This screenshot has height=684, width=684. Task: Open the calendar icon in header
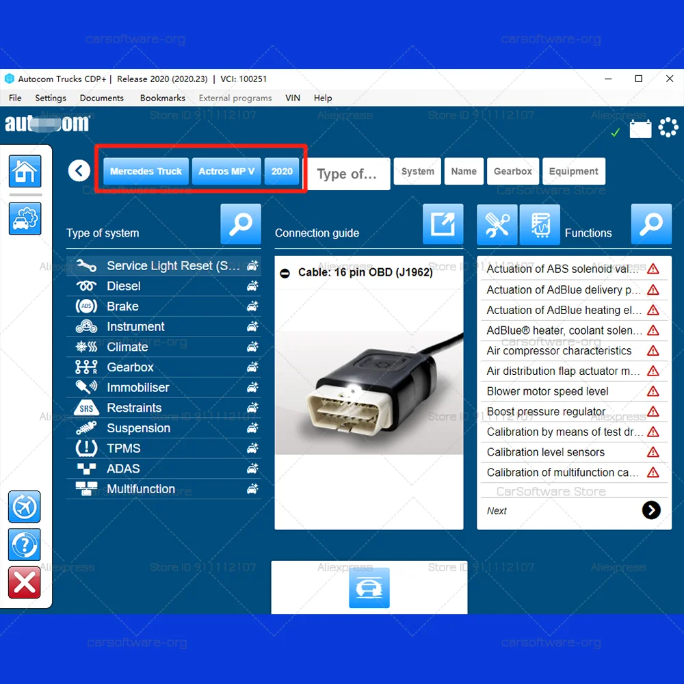point(640,129)
